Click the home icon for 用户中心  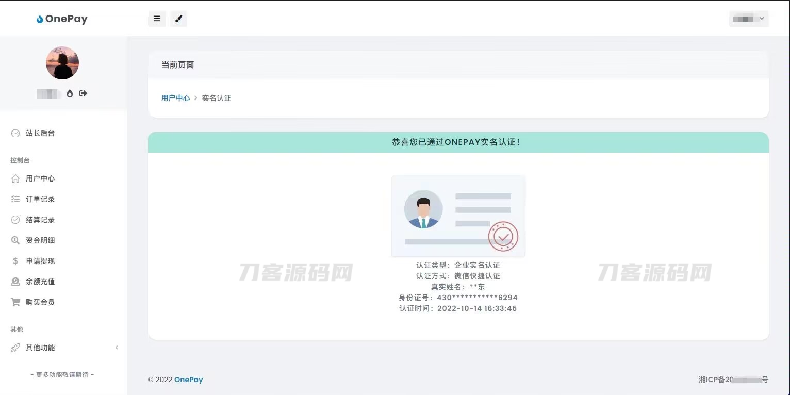pyautogui.click(x=15, y=178)
